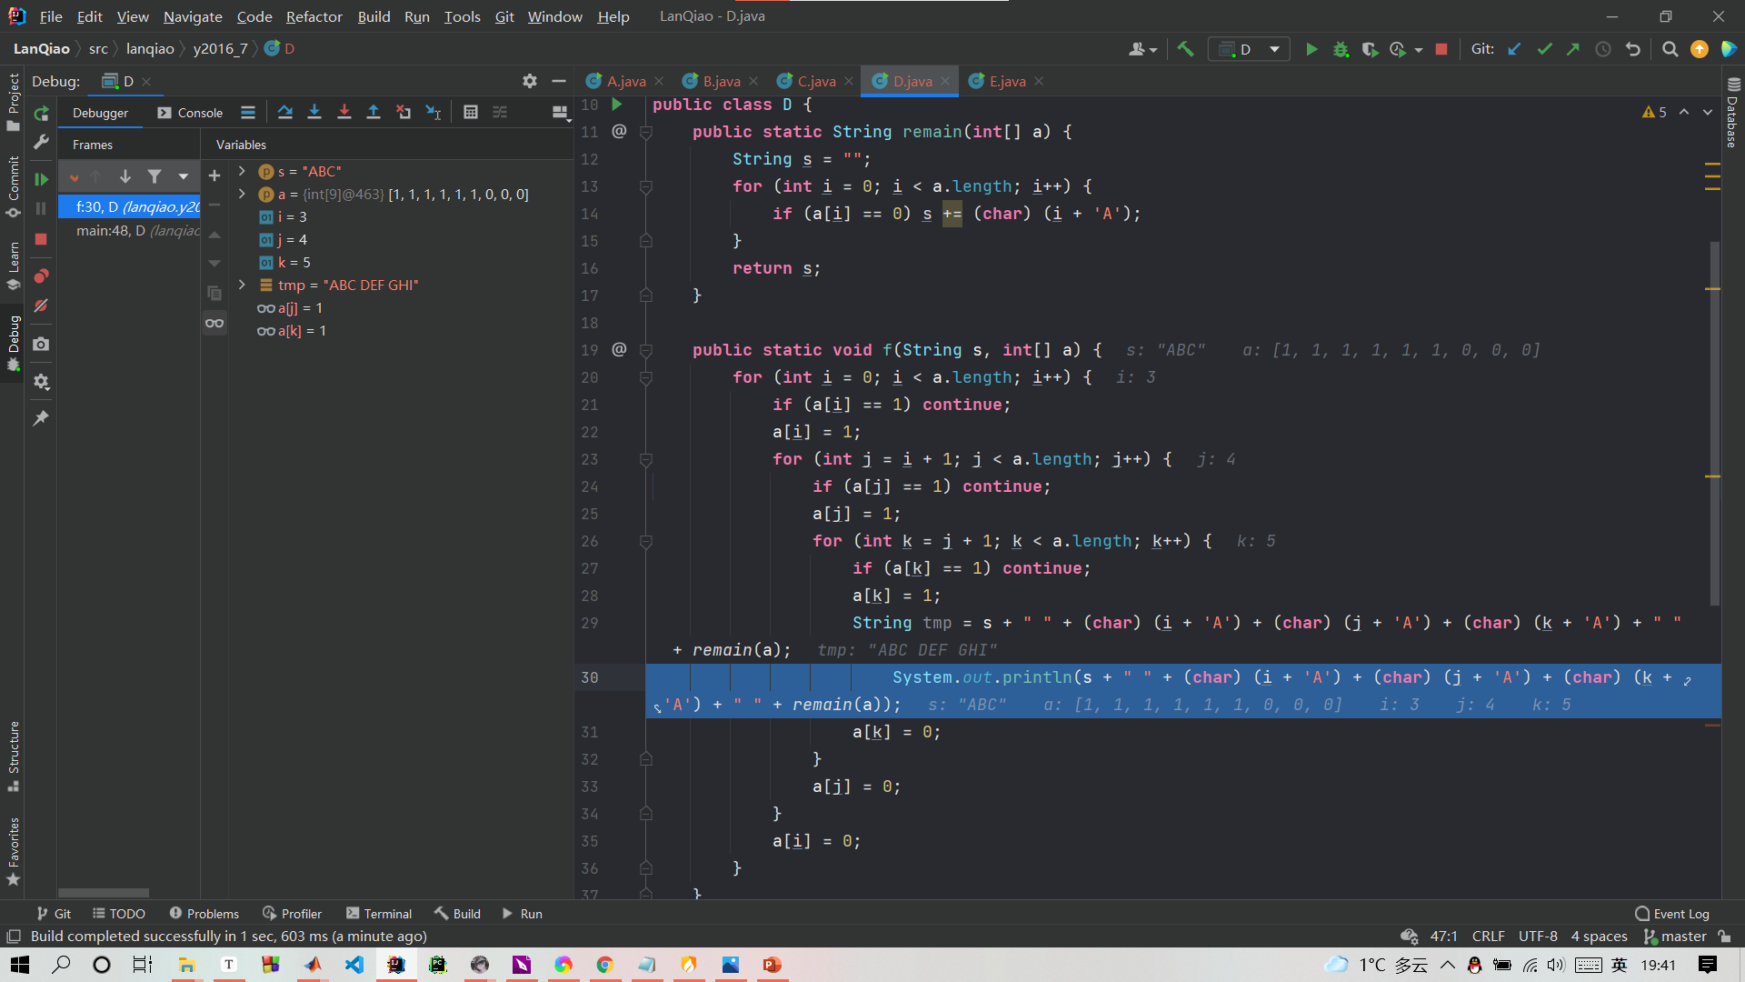Toggle Mute Breakpoints in the debug sidebar

pos(41,306)
